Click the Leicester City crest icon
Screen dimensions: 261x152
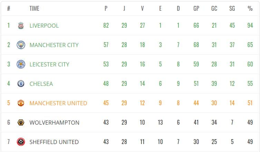click(21, 64)
